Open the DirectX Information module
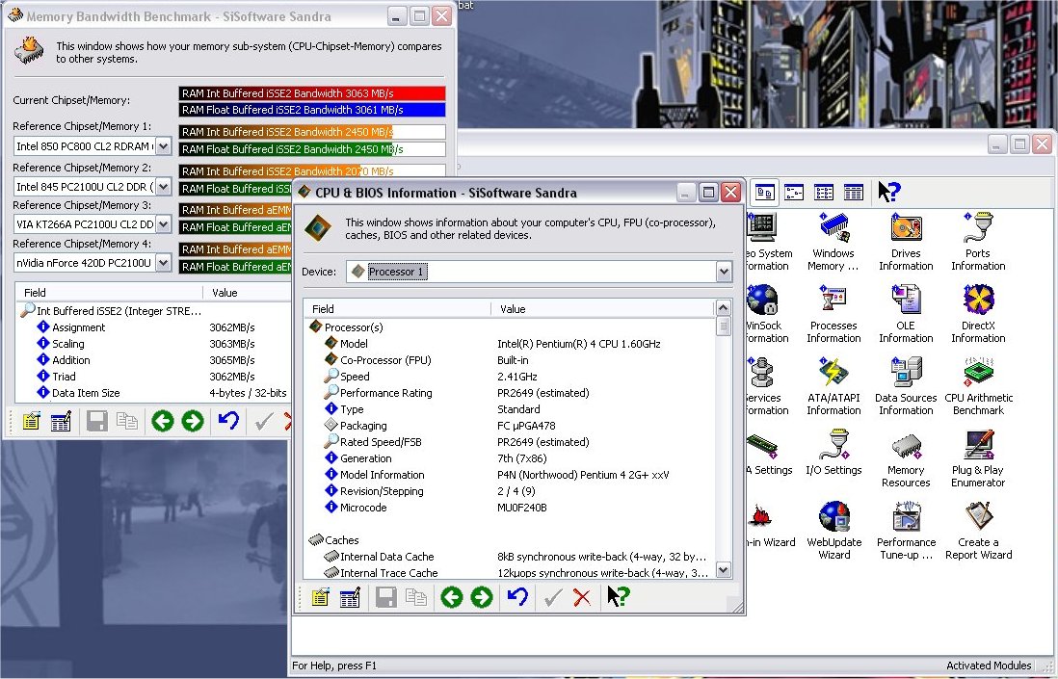This screenshot has height=679, width=1058. coord(978,314)
